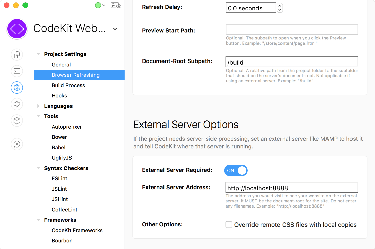
Task: Click the green server status indicator
Action: coord(98,5)
